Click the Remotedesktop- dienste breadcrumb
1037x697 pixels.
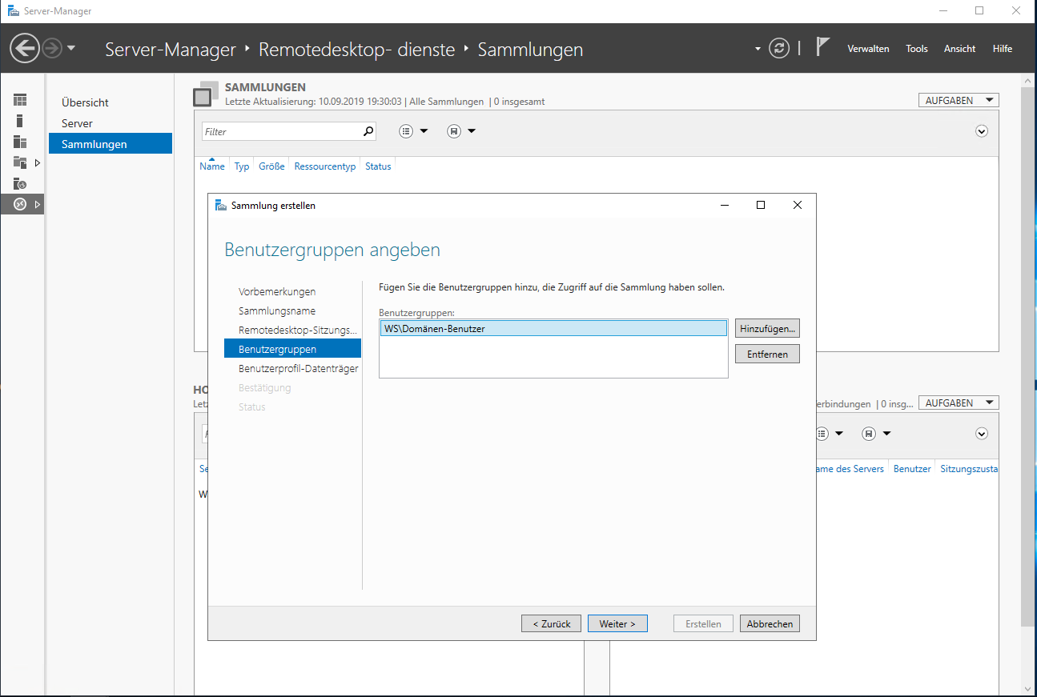pyautogui.click(x=358, y=50)
